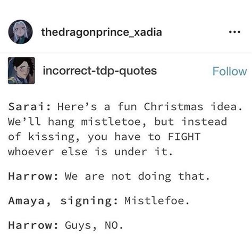The width and height of the screenshot is (252, 252).
Task: Click the first 'Harrow:' speaker label
Action: (33, 177)
